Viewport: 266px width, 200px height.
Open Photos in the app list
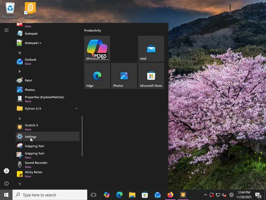(x=48, y=90)
